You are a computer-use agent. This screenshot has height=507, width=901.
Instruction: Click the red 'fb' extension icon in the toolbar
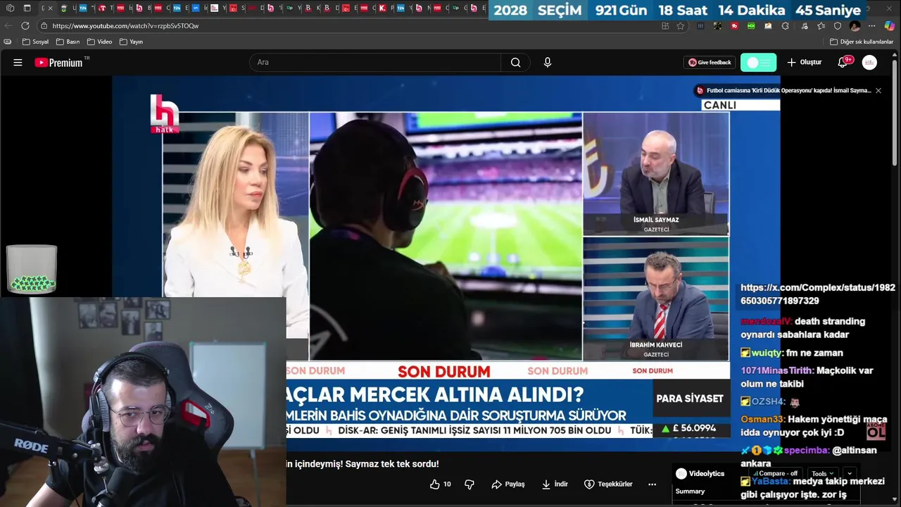tap(734, 26)
